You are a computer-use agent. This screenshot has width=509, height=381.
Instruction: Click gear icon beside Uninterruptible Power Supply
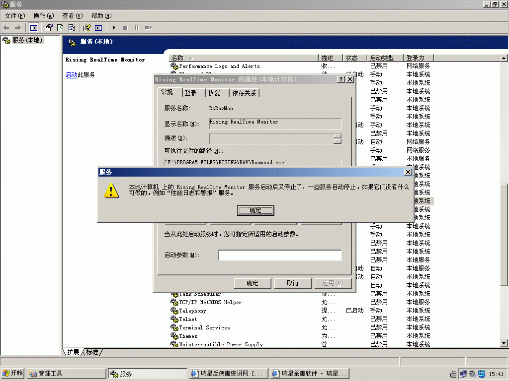point(174,344)
